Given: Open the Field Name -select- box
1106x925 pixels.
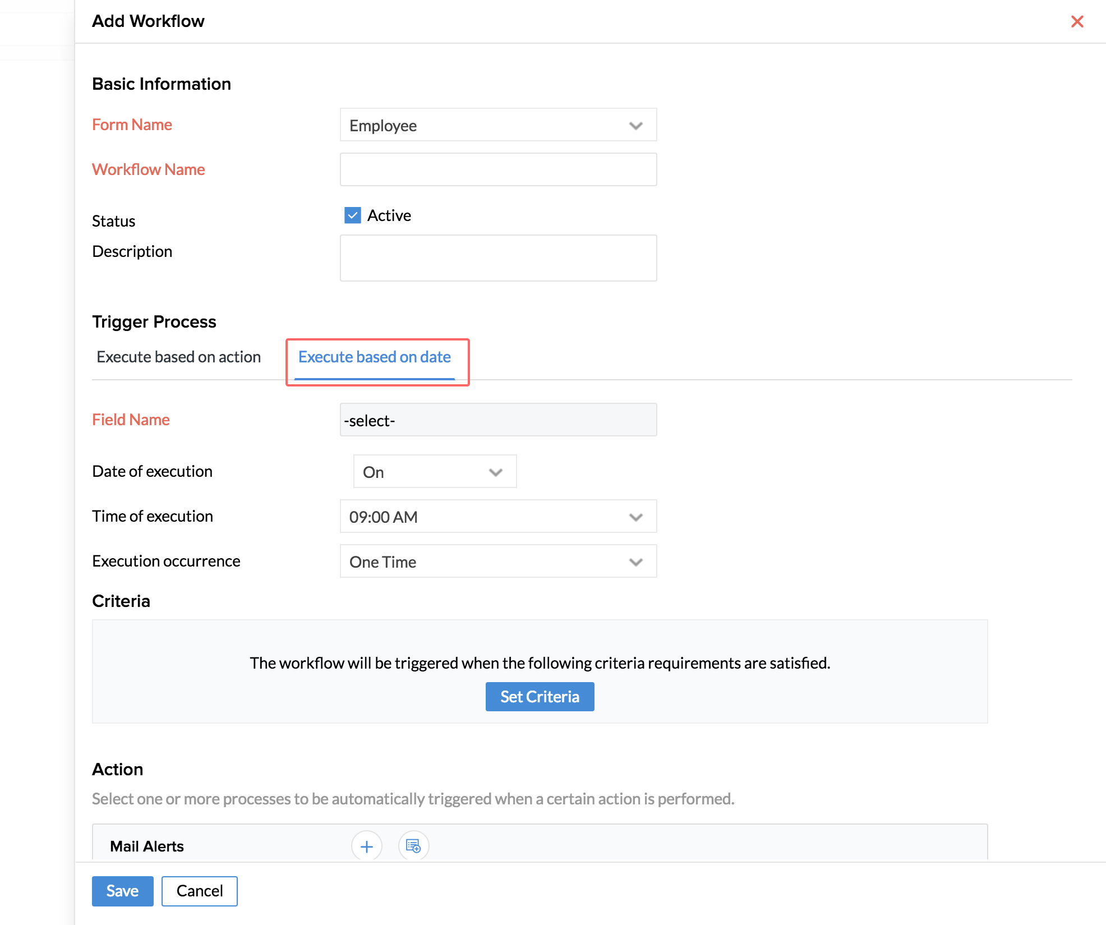Looking at the screenshot, I should 497,420.
